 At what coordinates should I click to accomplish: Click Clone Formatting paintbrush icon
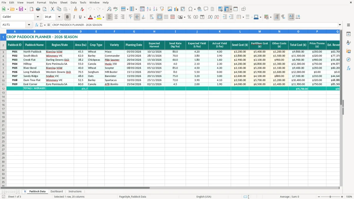76,9
